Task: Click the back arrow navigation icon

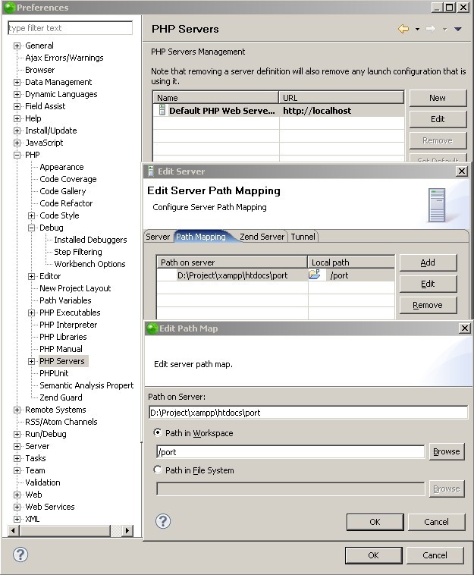Action: 403,29
